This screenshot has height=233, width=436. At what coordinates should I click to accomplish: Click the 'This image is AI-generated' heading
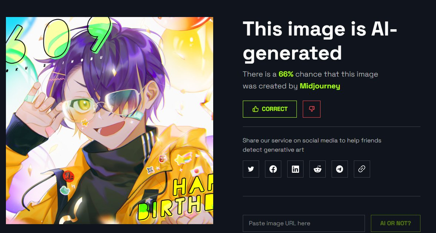point(320,41)
